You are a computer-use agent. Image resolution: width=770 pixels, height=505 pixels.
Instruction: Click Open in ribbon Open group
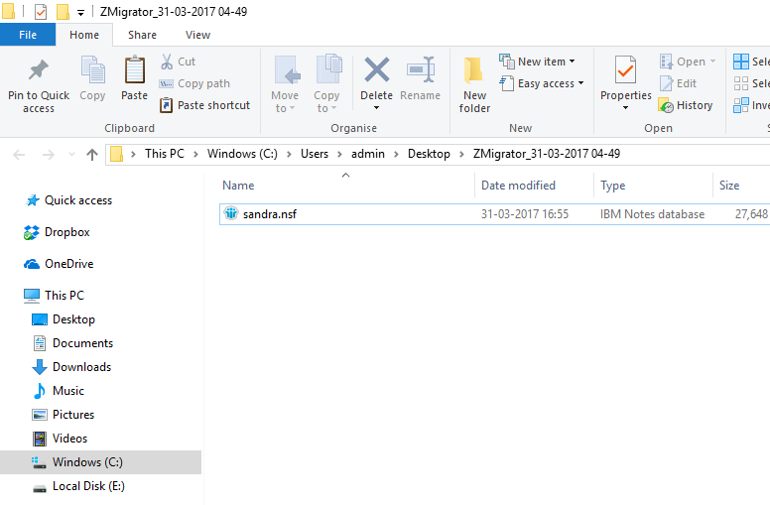pos(687,62)
